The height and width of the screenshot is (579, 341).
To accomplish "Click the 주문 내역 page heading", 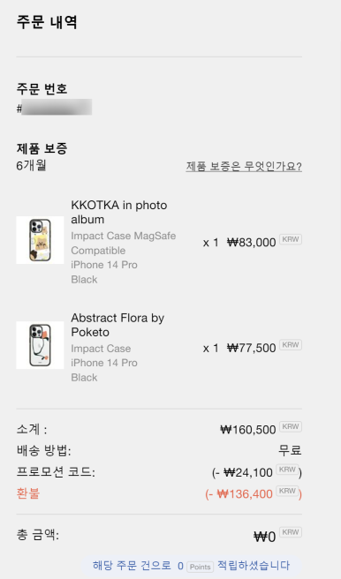I will tap(47, 22).
